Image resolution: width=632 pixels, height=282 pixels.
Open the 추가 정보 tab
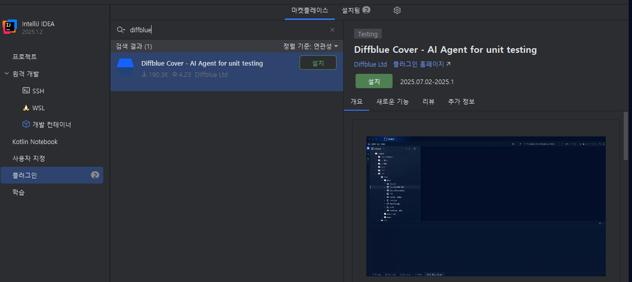coord(461,102)
